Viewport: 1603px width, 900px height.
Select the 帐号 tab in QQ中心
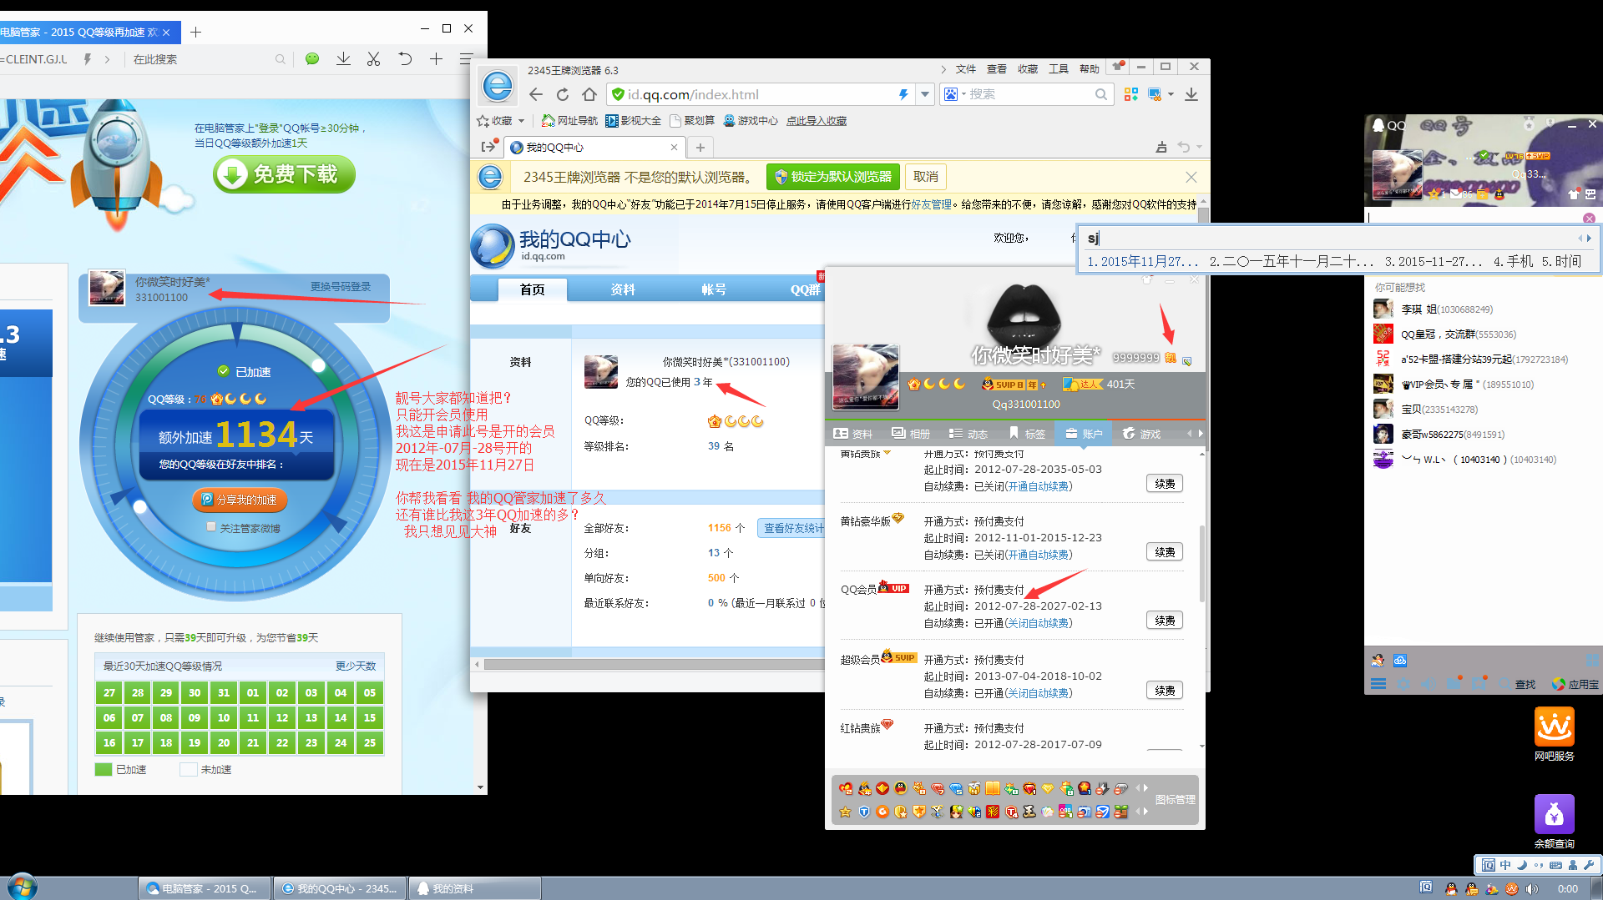714,289
